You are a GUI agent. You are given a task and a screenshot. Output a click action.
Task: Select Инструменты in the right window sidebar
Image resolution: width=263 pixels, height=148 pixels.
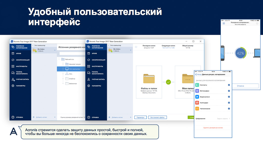point(96,66)
